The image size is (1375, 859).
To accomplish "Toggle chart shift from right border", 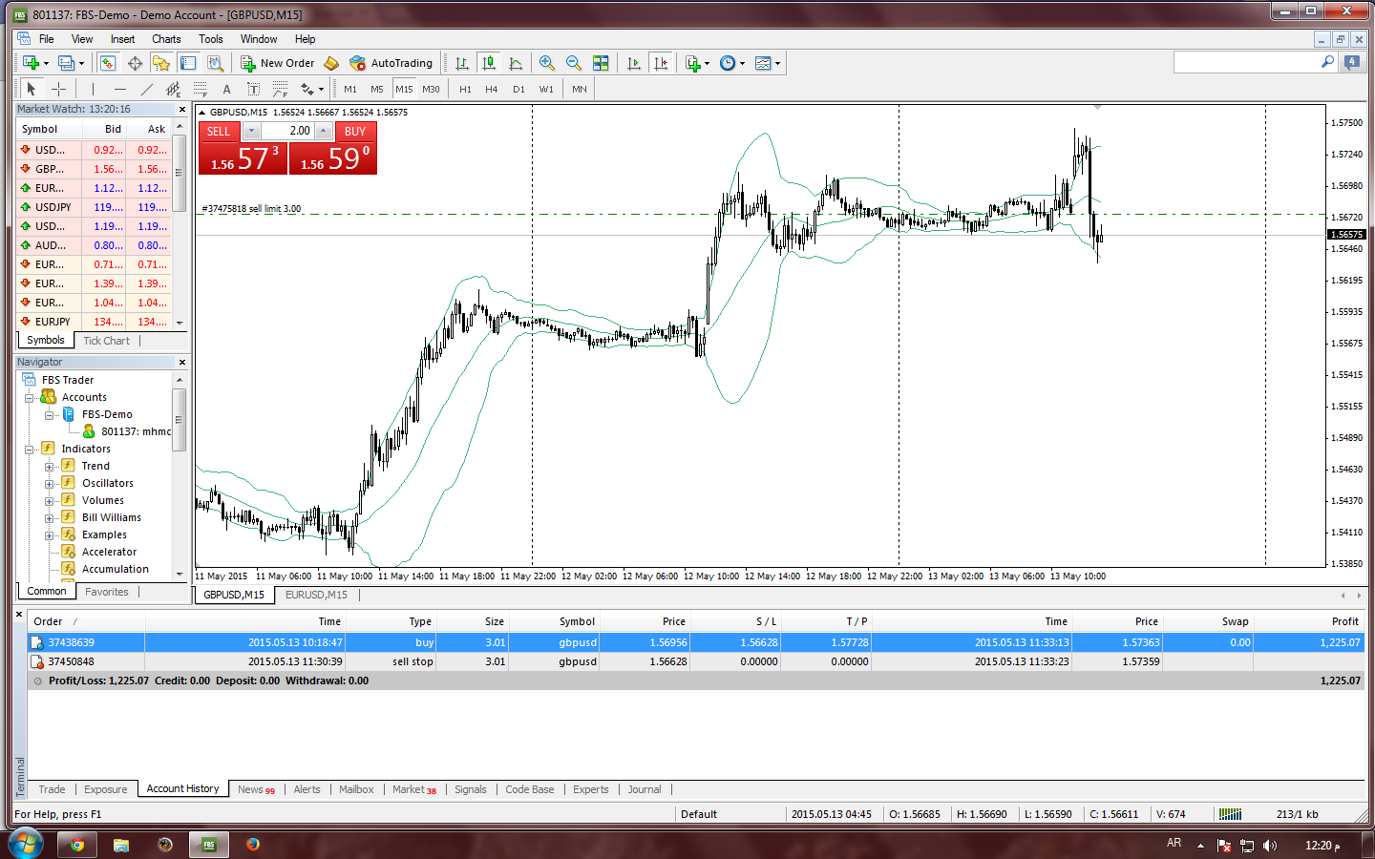I will (660, 63).
